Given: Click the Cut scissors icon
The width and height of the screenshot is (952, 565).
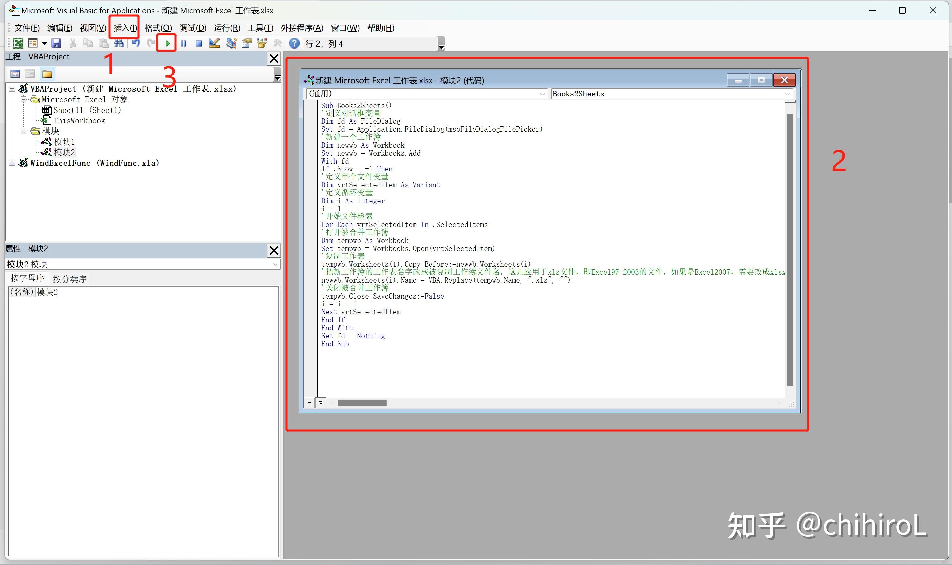Looking at the screenshot, I should point(73,43).
